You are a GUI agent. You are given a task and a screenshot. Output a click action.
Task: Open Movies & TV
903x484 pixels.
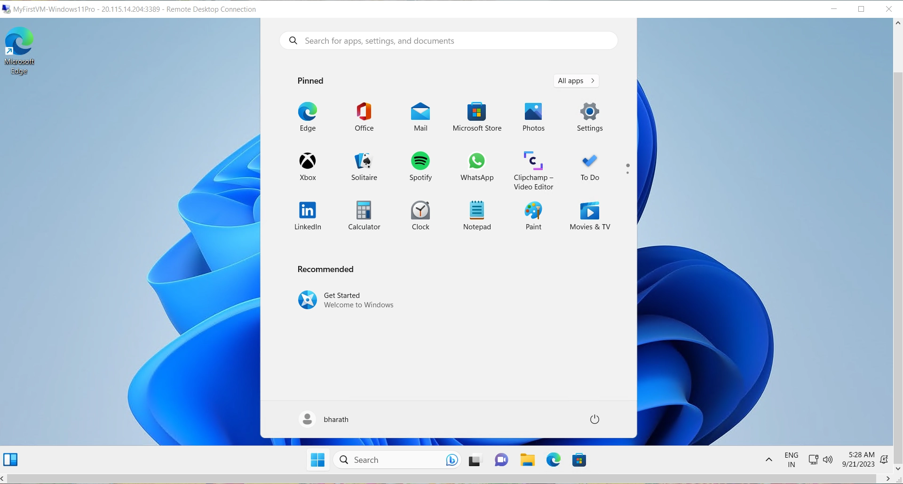click(590, 216)
